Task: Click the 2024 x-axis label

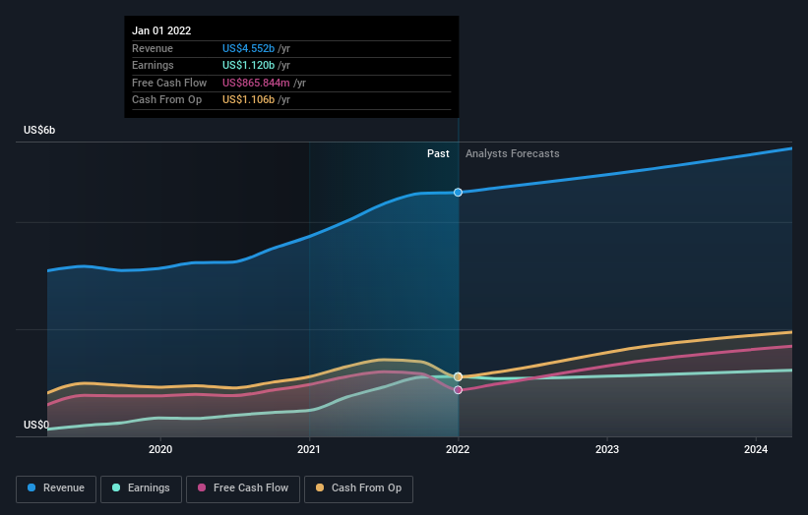Action: tap(756, 449)
